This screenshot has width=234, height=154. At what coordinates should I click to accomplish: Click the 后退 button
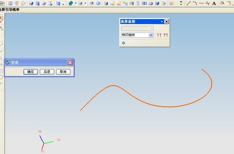pos(47,72)
